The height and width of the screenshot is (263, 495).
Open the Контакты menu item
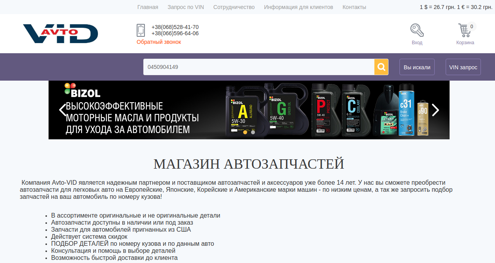pyautogui.click(x=354, y=7)
